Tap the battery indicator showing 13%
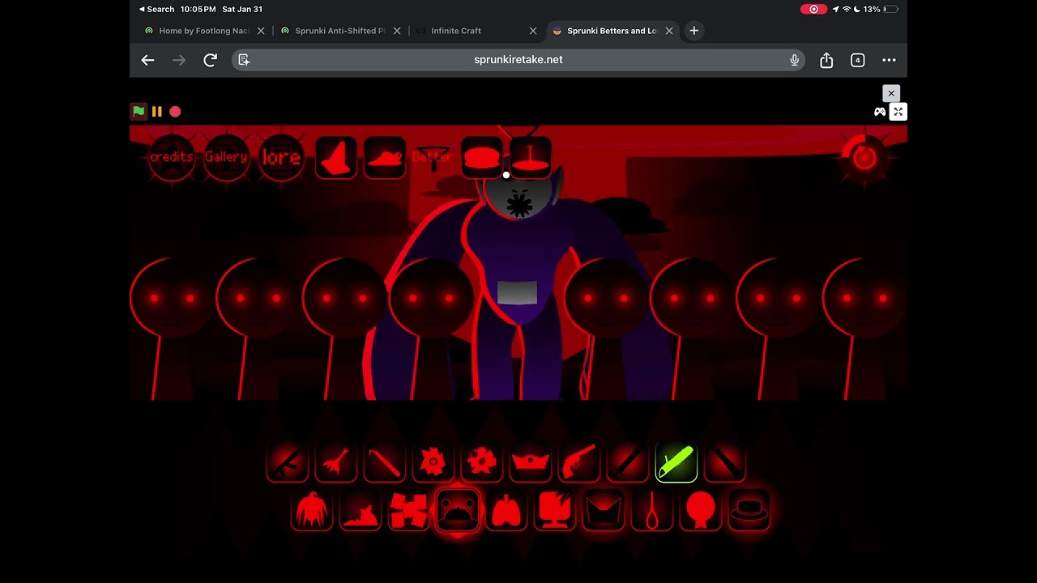Image resolution: width=1037 pixels, height=583 pixels. pos(881,9)
